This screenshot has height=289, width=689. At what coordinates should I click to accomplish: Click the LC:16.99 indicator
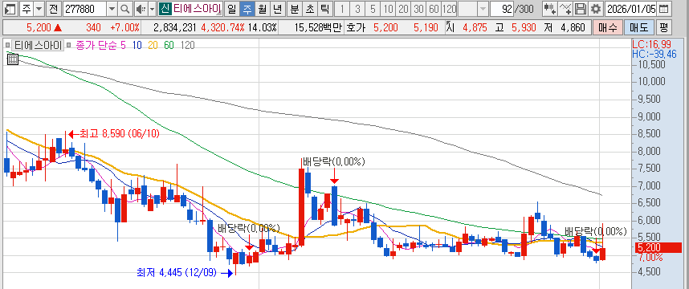click(651, 44)
